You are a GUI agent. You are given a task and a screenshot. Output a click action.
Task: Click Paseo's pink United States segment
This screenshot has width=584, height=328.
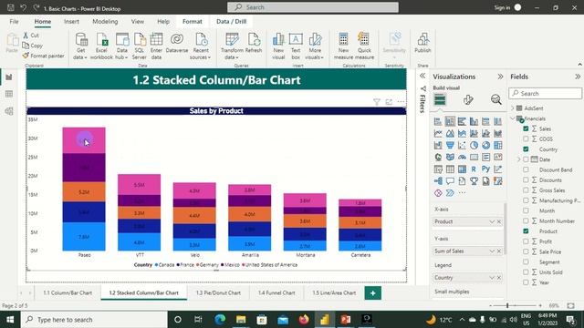(84, 140)
